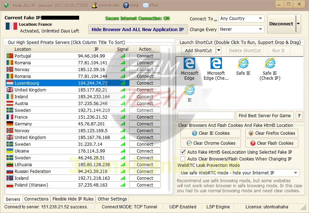
Task: Click Hide Browser And ALL New Application IP
Action: coord(138,30)
